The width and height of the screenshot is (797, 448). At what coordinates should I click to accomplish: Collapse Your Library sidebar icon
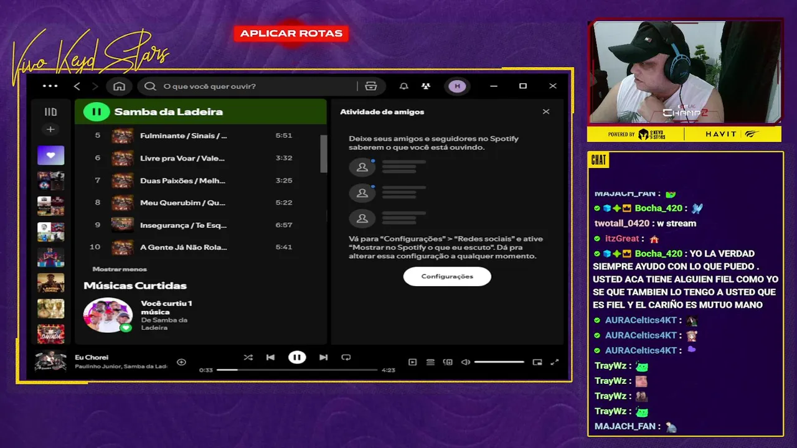tap(50, 112)
